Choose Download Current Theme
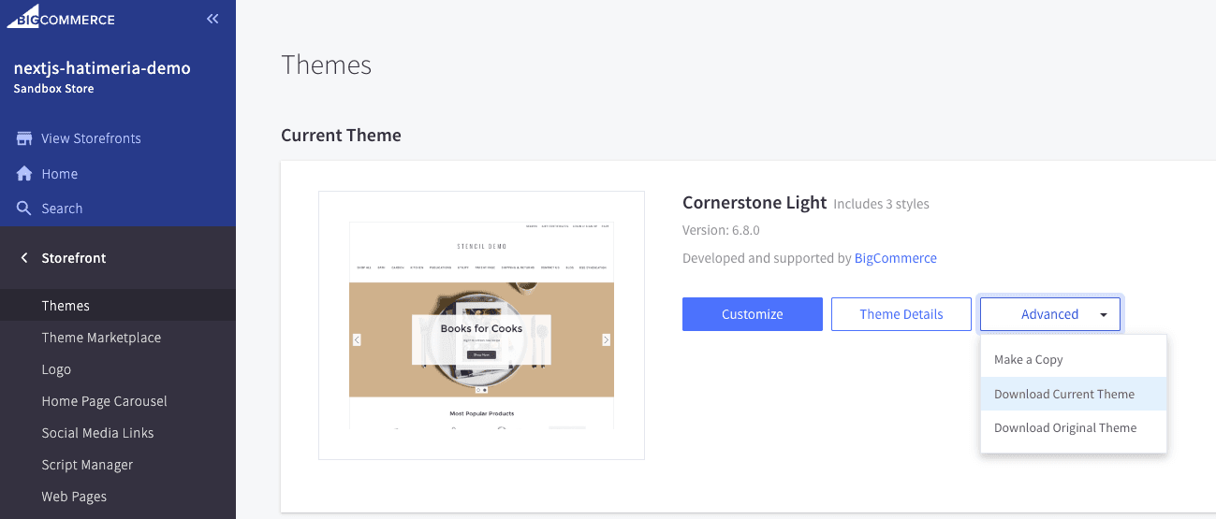Viewport: 1216px width, 519px height. (1063, 394)
